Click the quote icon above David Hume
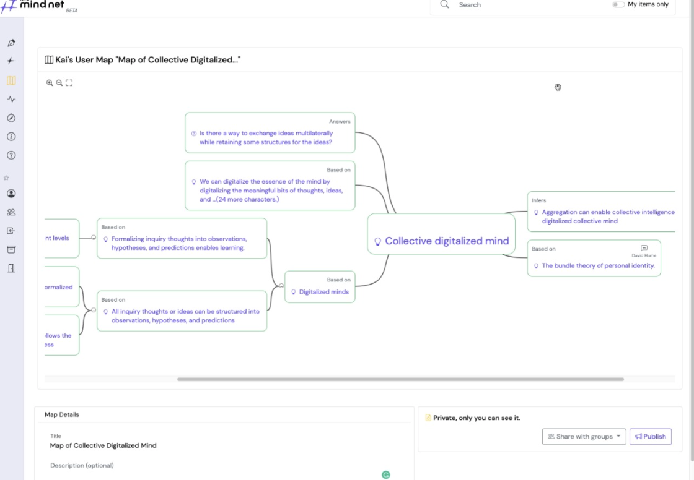Image resolution: width=694 pixels, height=480 pixels. 644,248
